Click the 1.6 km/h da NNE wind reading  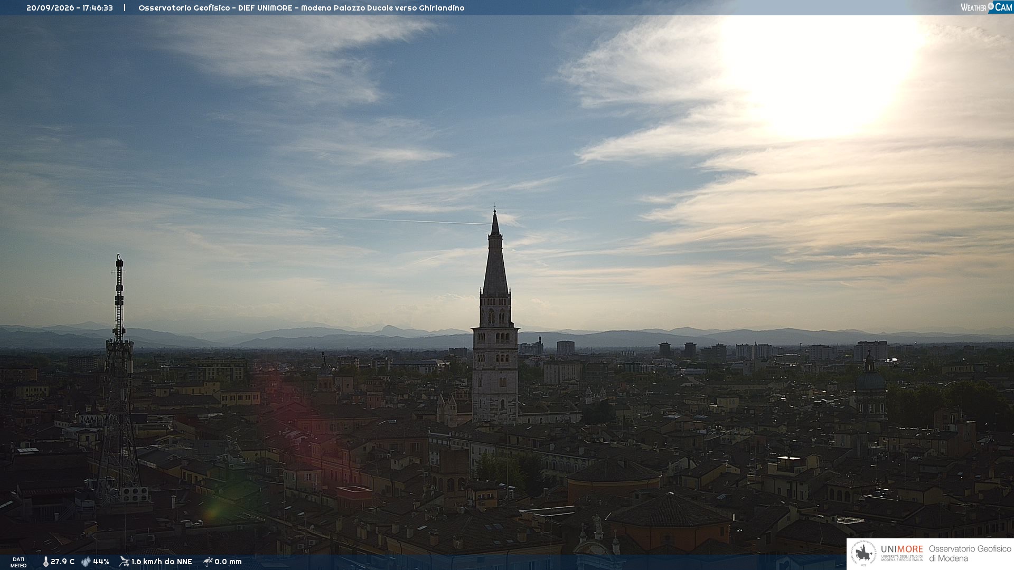162,562
